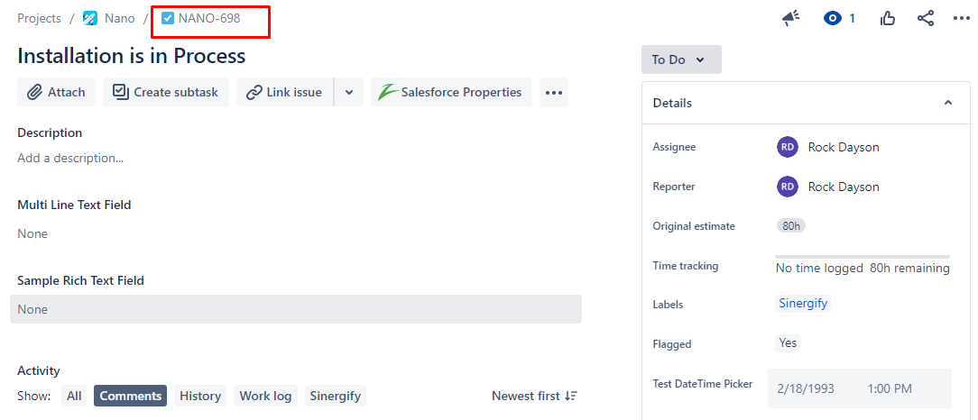Viewport: 978px width, 420px height.
Task: Click the time tracking progress bar
Action: [862, 257]
